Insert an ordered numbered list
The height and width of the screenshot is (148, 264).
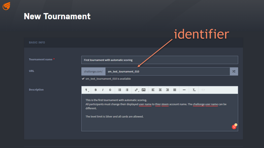pos(127,90)
